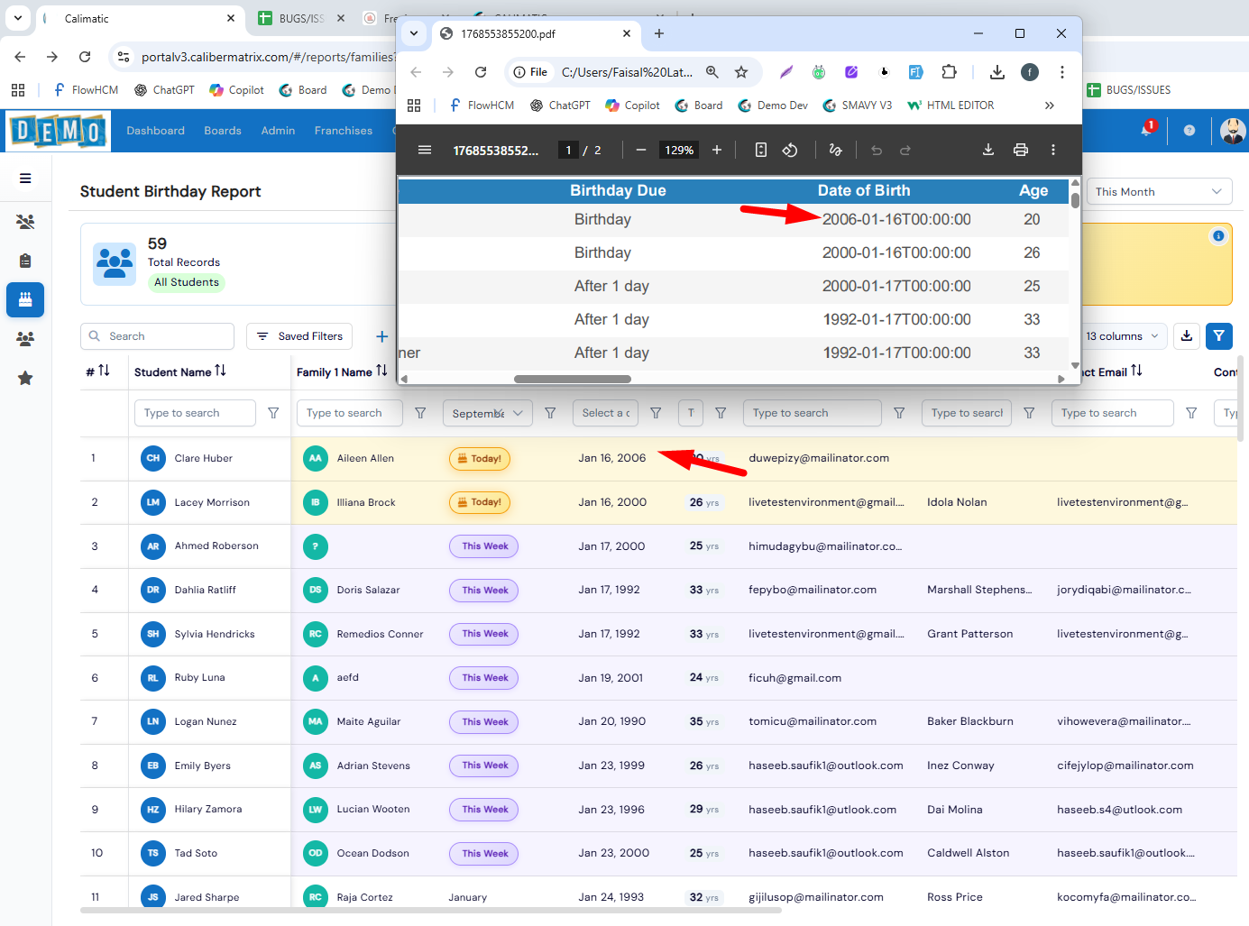Click the birthday cake sidebar icon
1249x926 pixels.
[x=25, y=299]
